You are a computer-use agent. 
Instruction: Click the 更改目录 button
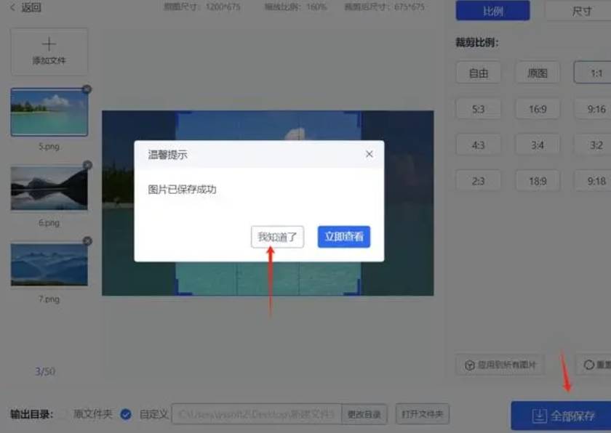[x=364, y=414]
